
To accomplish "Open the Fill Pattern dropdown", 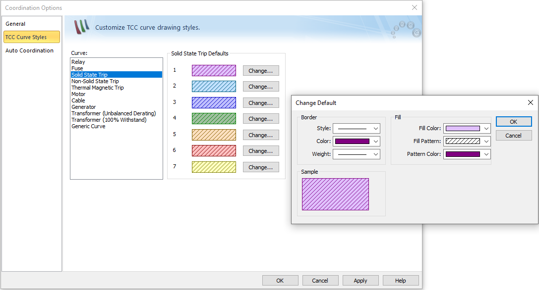I will tap(467, 141).
